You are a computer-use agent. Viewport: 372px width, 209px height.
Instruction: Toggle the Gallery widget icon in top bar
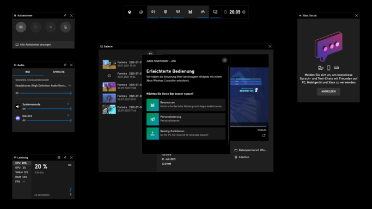coord(215,11)
